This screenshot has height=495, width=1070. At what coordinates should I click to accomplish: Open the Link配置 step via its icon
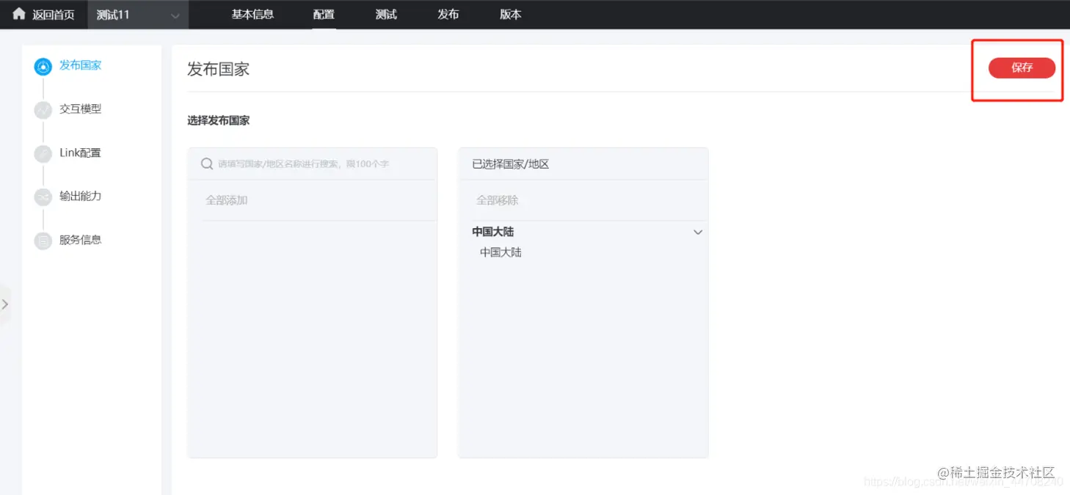42,153
